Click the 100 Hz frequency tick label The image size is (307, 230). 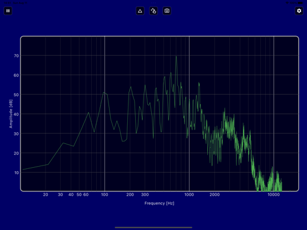tap(105, 194)
